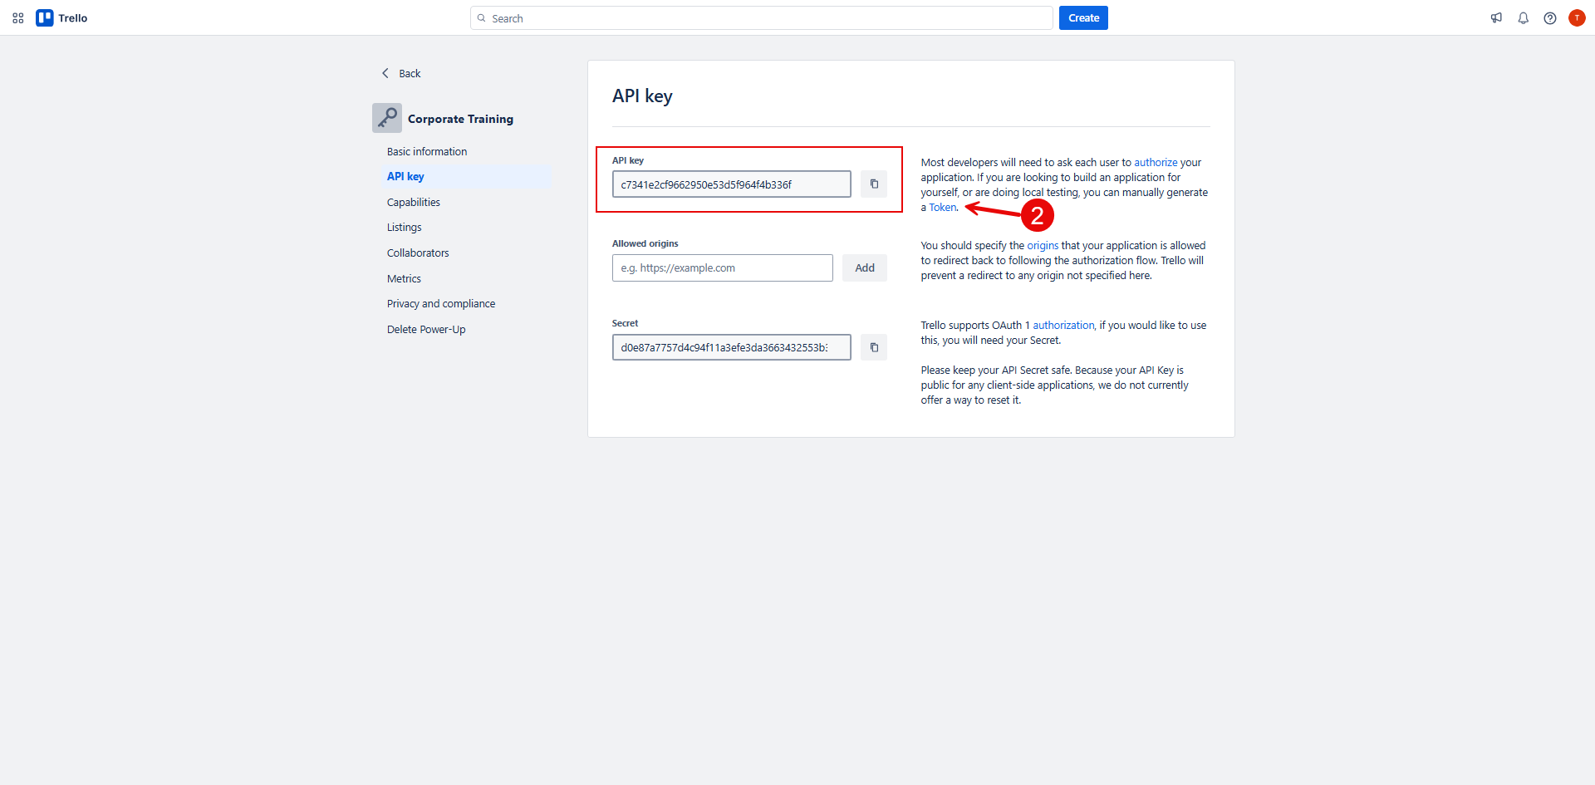Open Privacy and compliance section

[x=441, y=303]
